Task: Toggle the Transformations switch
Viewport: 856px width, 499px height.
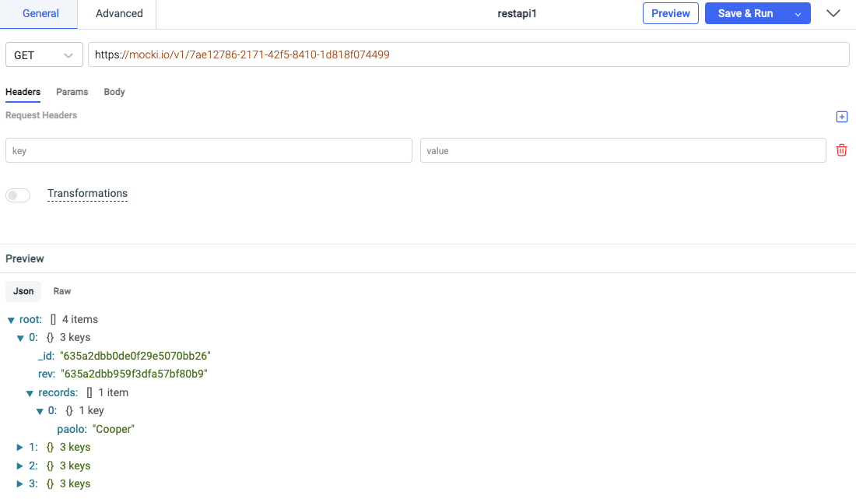Action: [x=18, y=195]
